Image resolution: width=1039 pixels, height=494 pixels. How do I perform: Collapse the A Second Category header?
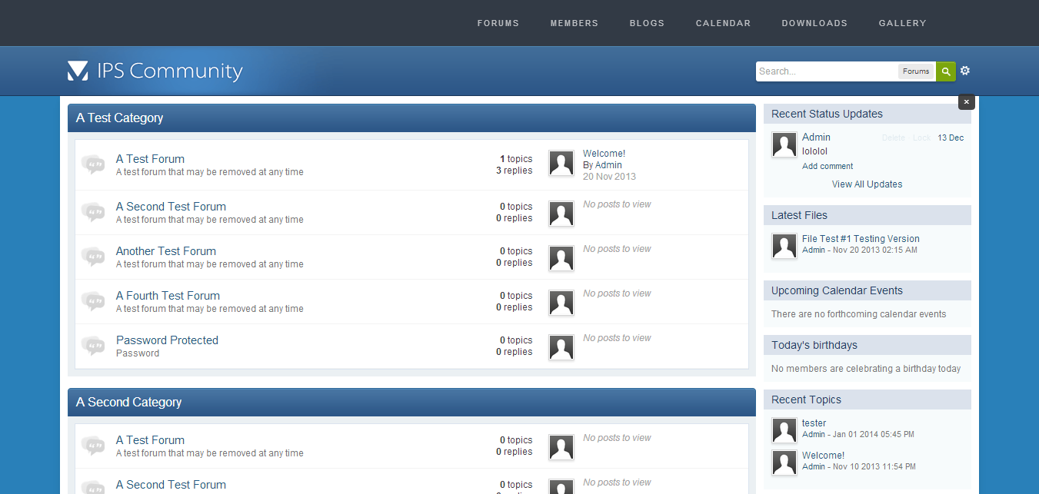[411, 403]
